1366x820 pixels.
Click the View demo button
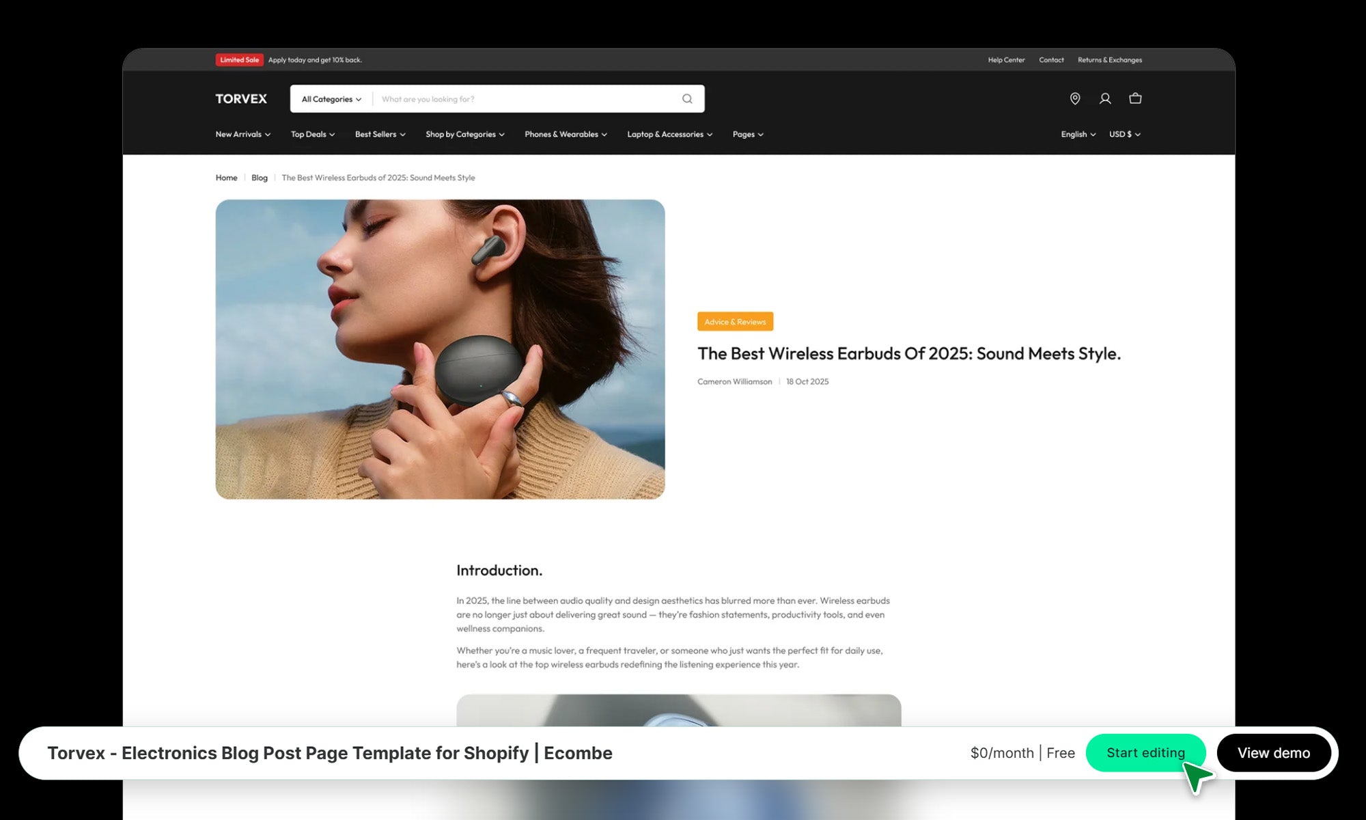[x=1273, y=753]
